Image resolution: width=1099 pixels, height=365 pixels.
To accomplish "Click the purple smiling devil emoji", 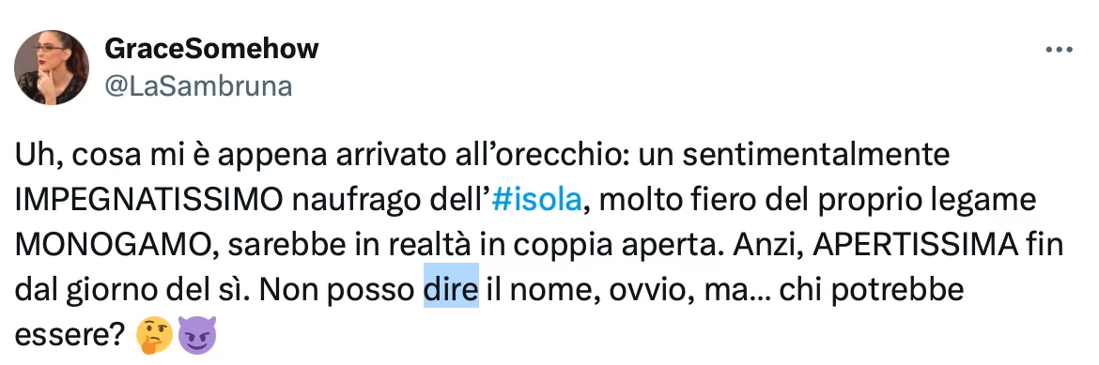I will (197, 334).
